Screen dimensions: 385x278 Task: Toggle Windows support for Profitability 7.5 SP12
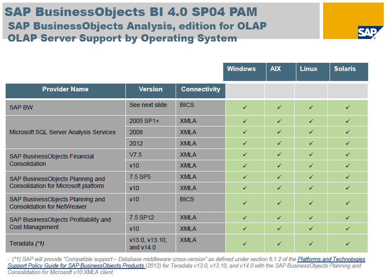(x=244, y=217)
